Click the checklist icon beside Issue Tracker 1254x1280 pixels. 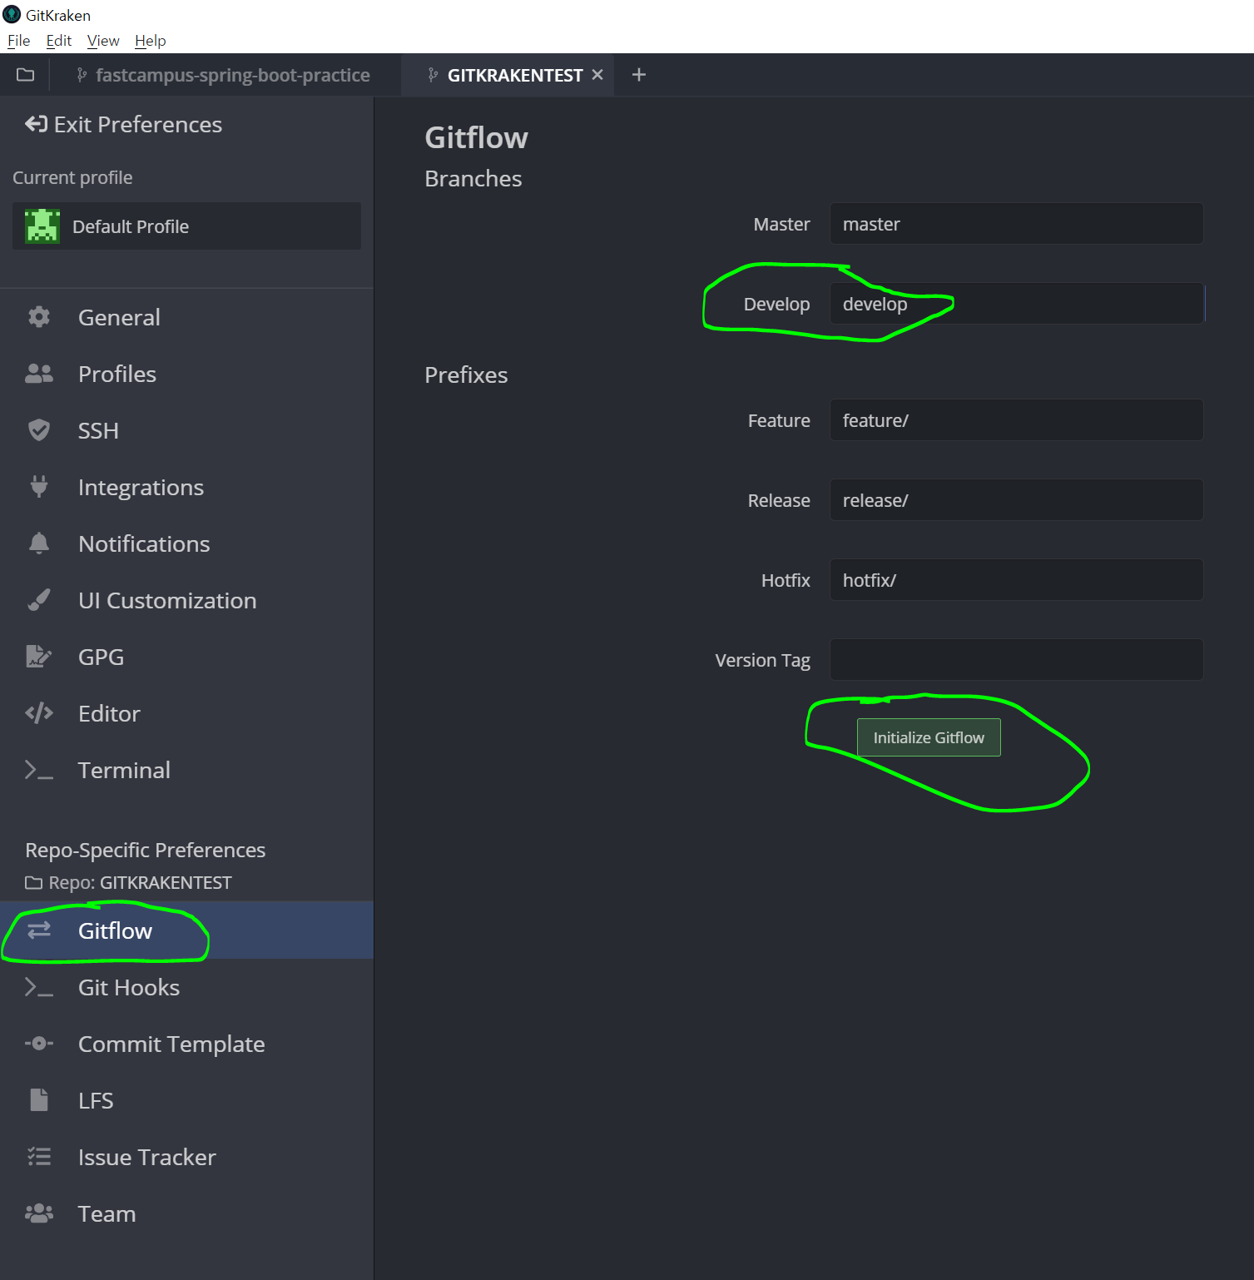[x=39, y=1157]
